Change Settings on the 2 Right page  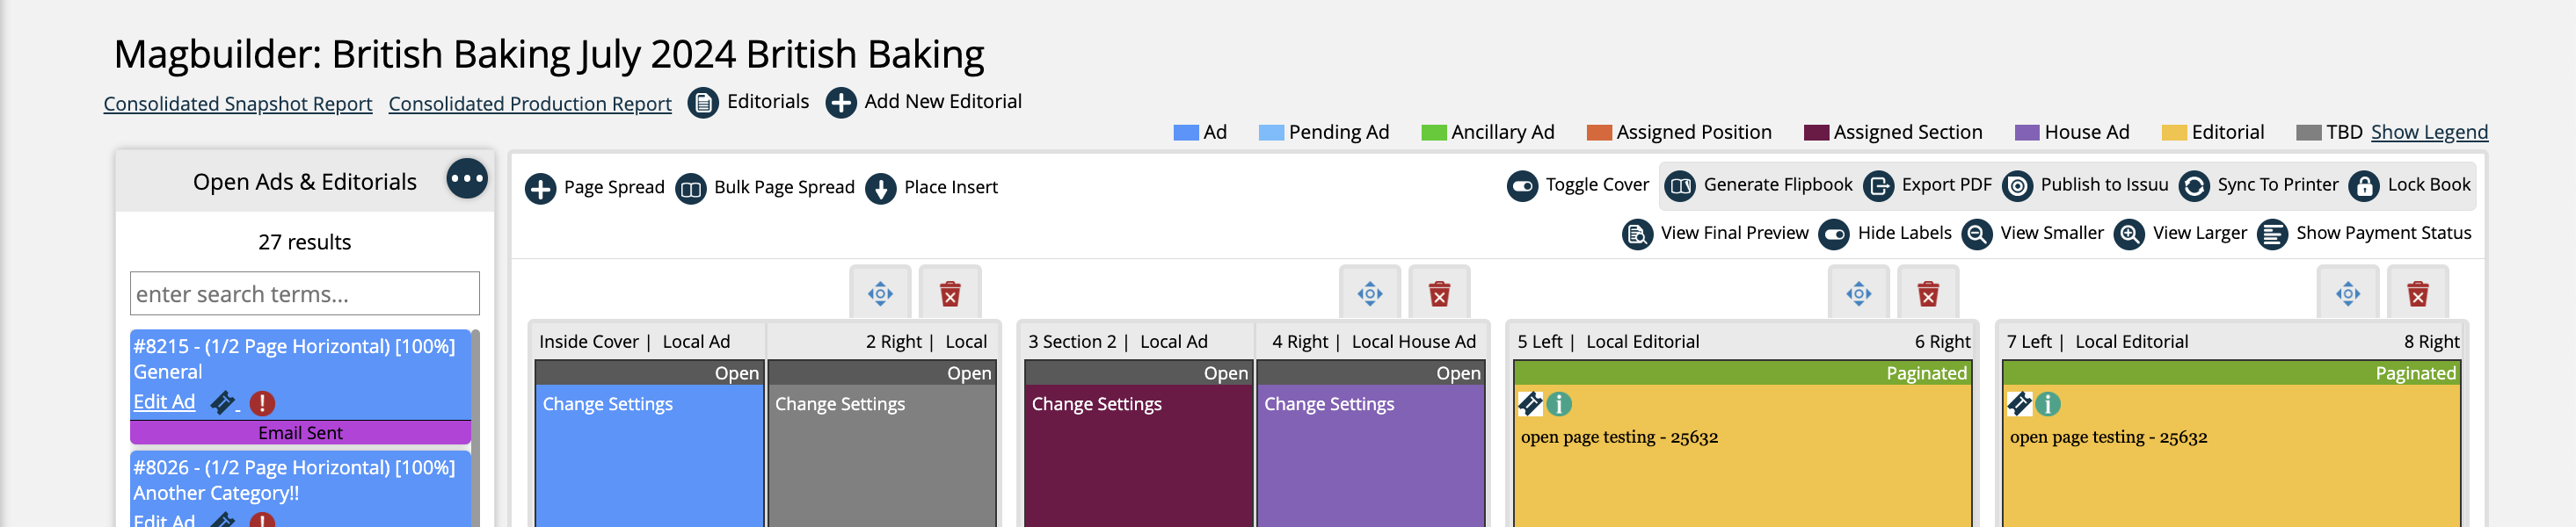839,404
